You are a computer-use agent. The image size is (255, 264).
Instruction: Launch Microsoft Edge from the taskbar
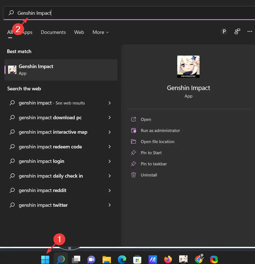coord(122,260)
